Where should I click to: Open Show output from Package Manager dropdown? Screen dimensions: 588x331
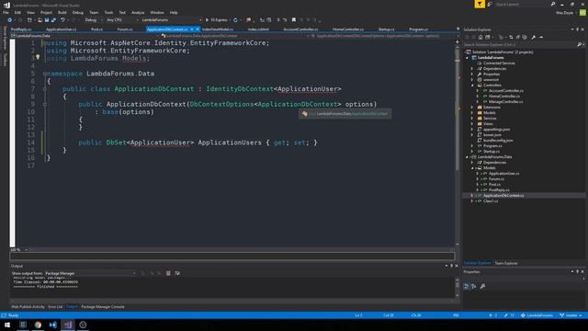tap(90, 273)
